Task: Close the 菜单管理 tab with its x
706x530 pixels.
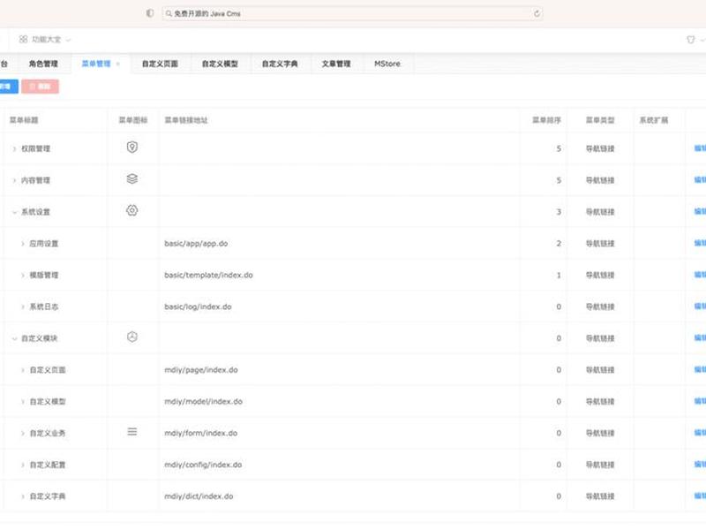Action: coord(118,64)
